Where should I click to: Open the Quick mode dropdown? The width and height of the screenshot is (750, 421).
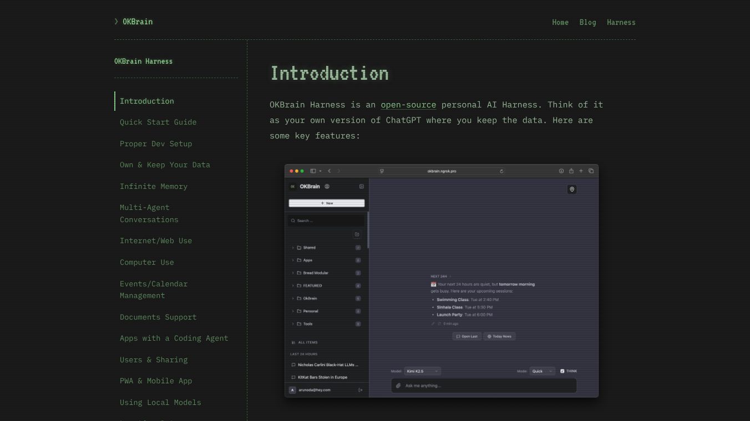pos(542,371)
